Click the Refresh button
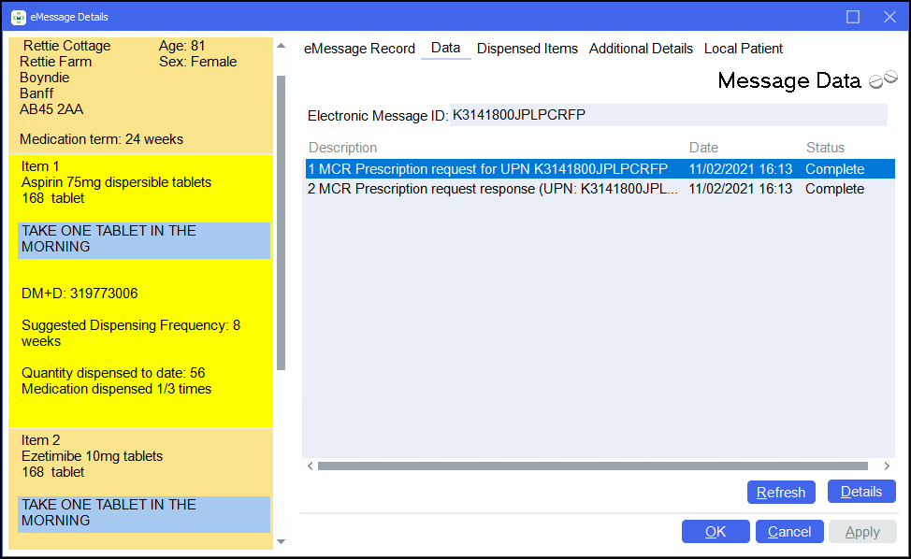This screenshot has width=911, height=559. click(x=781, y=492)
